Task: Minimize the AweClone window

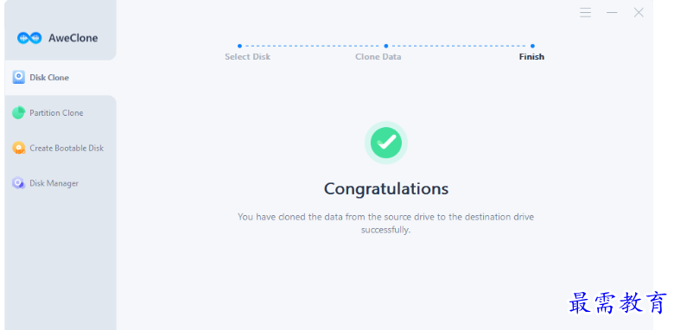Action: [x=612, y=12]
